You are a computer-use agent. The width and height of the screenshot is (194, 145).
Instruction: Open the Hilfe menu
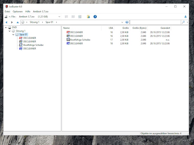28,11
